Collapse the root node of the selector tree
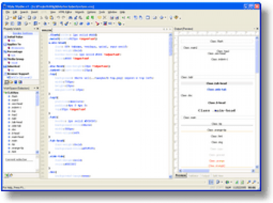 click(x=5, y=92)
